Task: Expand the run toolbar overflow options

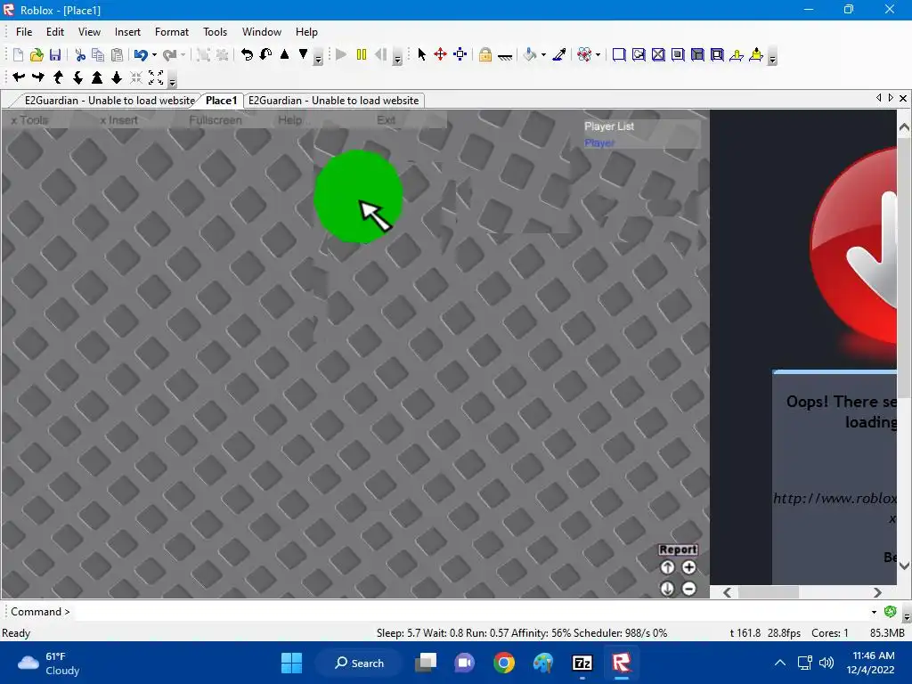Action: pos(398,58)
